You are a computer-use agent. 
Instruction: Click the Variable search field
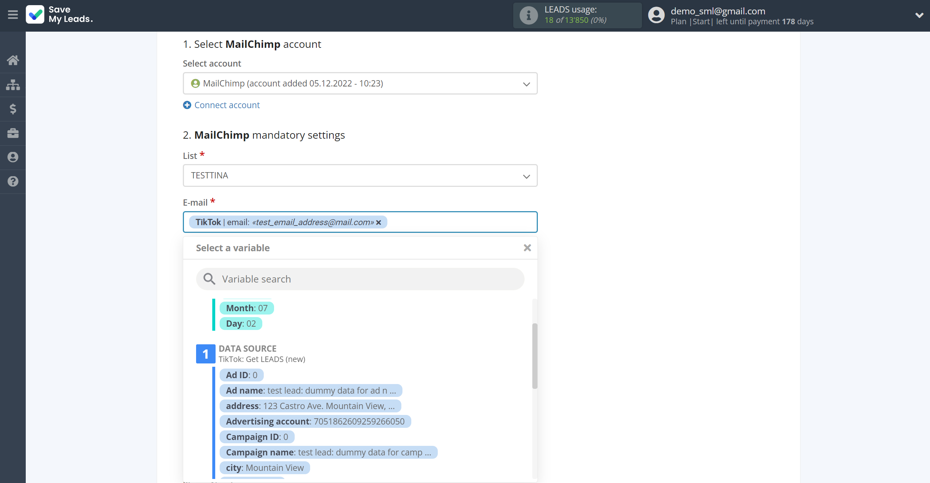[x=360, y=279]
